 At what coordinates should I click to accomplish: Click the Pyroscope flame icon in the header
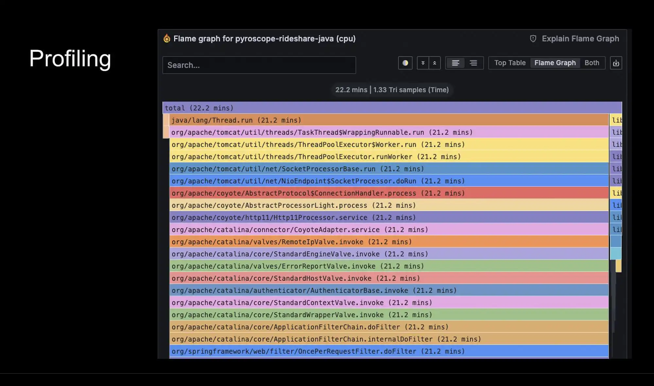[x=167, y=39]
